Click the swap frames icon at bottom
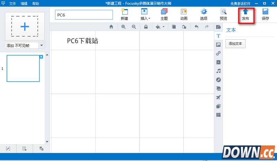The width and height of the screenshot is (277, 161). click(x=41, y=149)
